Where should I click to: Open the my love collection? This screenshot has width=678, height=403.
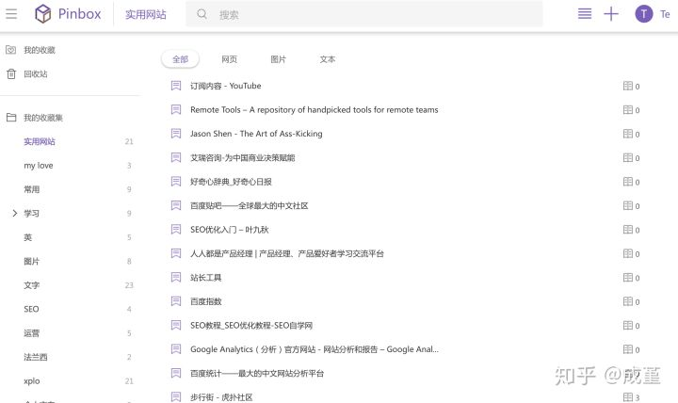(x=39, y=166)
